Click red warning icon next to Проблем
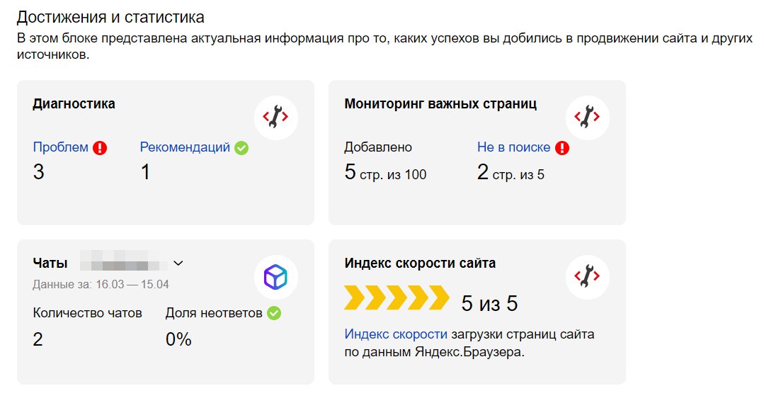Viewport: 764px width, 408px height. [x=100, y=148]
